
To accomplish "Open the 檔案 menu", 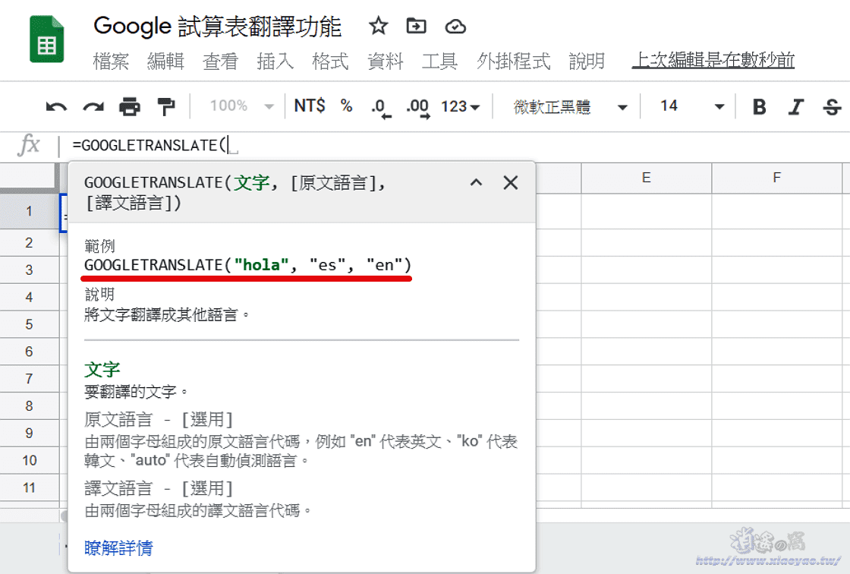I will point(111,61).
